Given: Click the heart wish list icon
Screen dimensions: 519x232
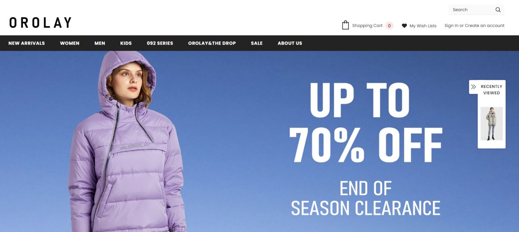Looking at the screenshot, I should 404,26.
